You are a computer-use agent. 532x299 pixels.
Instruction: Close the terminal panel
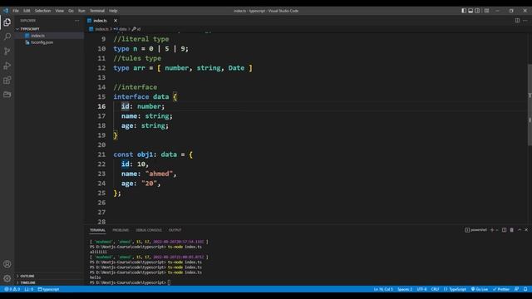[526, 230]
